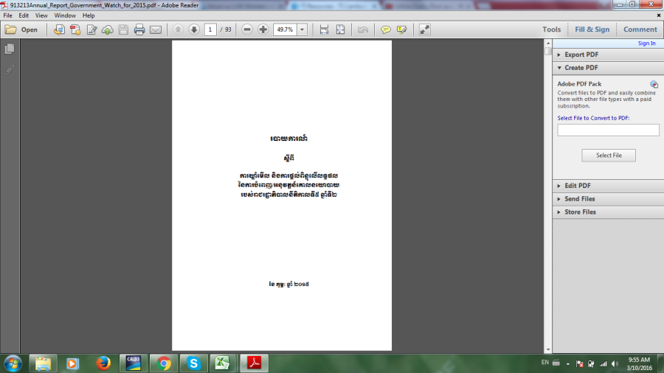This screenshot has height=373, width=664.
Task: Expand the Export PDF section
Action: (x=581, y=55)
